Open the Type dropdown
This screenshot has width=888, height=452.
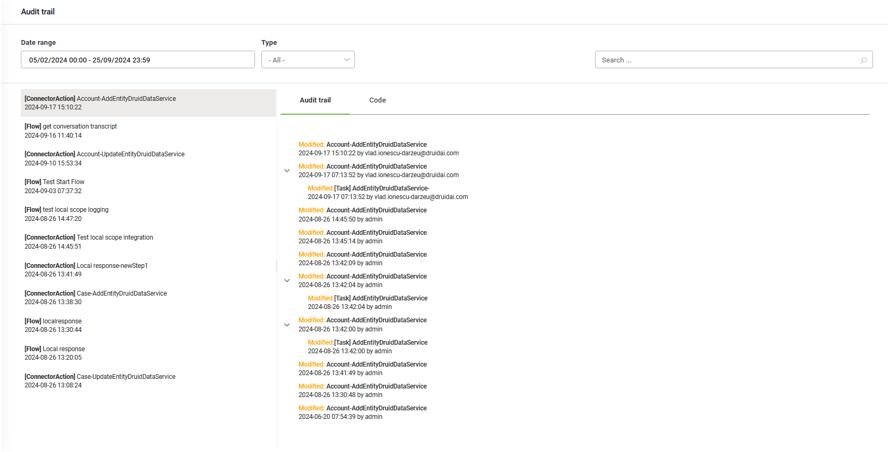coord(308,60)
